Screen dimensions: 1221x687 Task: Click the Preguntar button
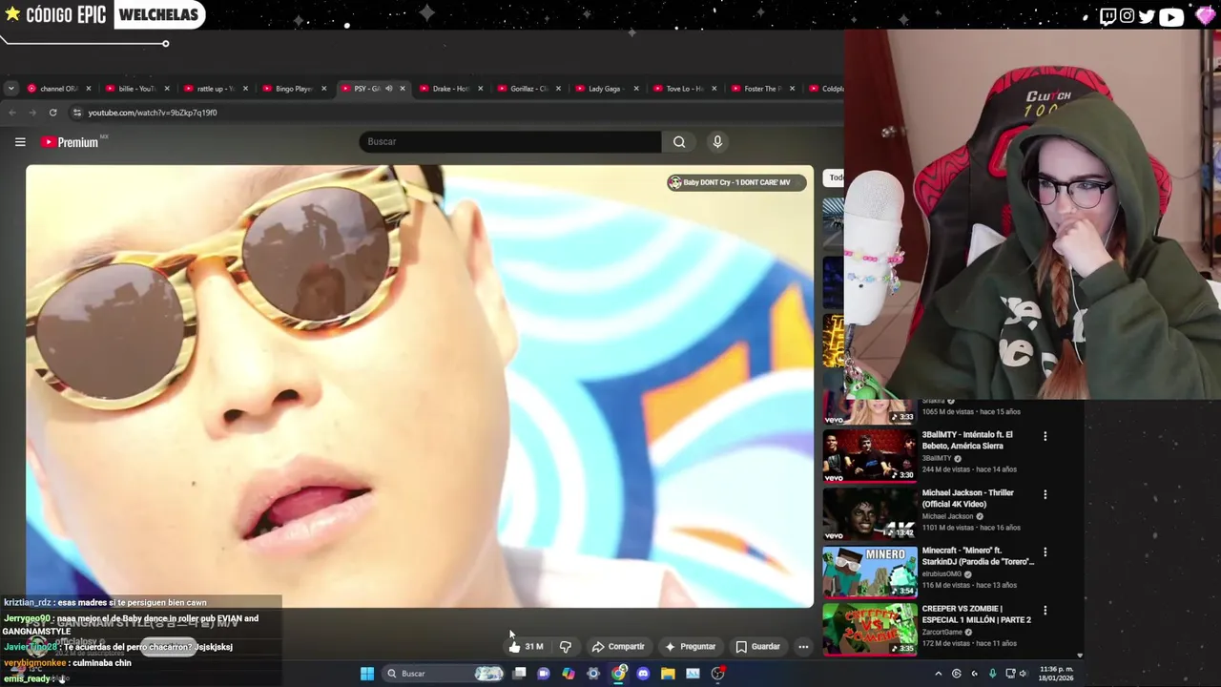point(691,647)
